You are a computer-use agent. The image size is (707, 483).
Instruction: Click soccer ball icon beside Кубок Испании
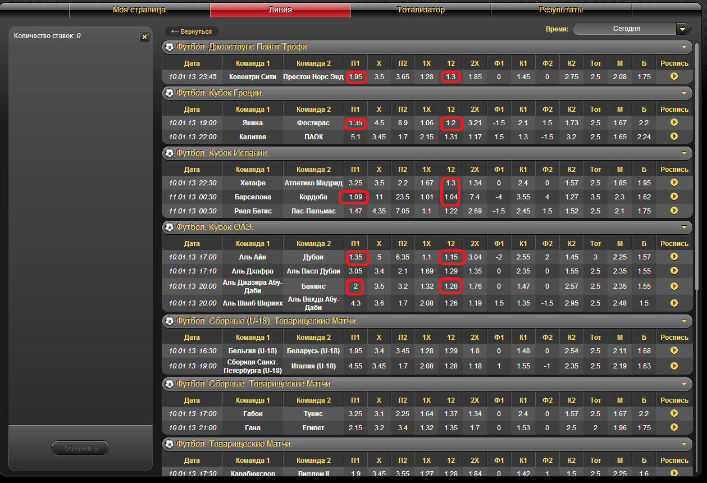point(170,153)
